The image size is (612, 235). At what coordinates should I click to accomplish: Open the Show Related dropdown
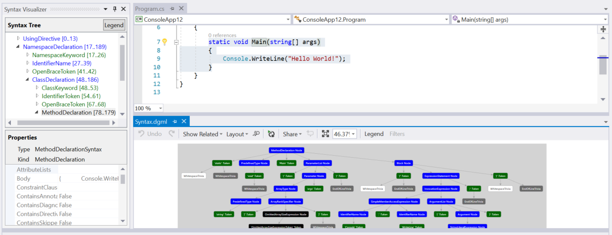(202, 134)
